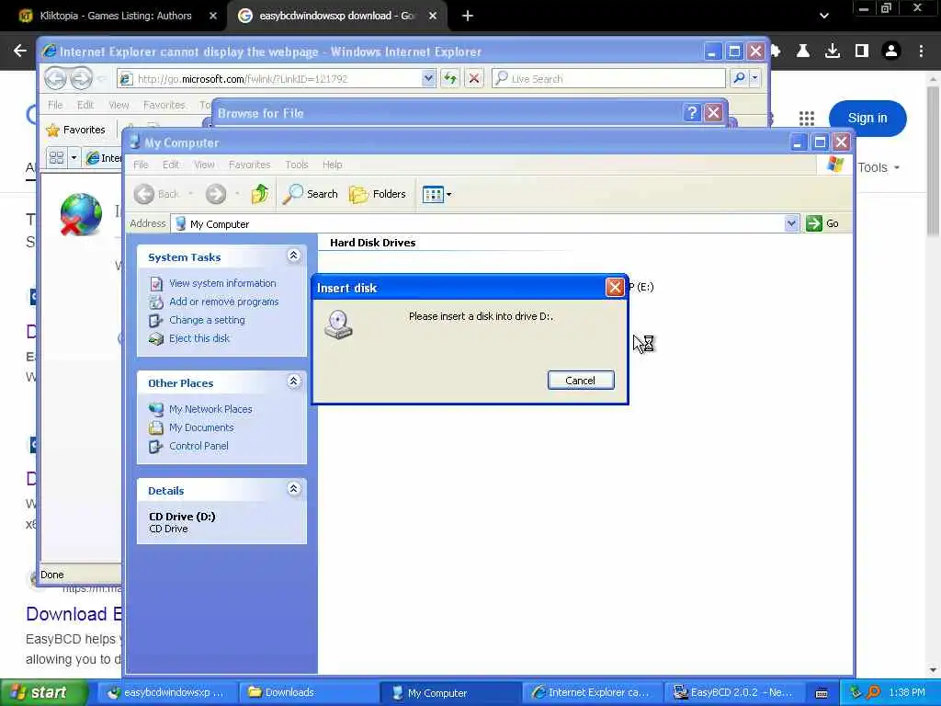Screen dimensions: 941x706
Task: Click the Google Sign in button
Action: 867,119
